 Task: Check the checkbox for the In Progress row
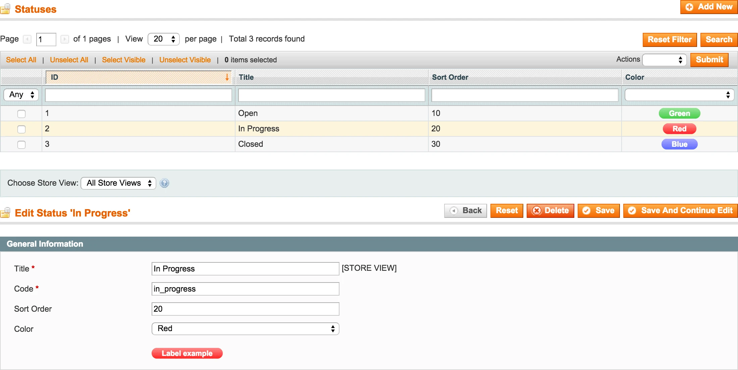click(x=21, y=129)
